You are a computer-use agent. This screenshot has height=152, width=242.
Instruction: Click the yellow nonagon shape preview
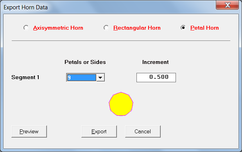click(x=121, y=104)
